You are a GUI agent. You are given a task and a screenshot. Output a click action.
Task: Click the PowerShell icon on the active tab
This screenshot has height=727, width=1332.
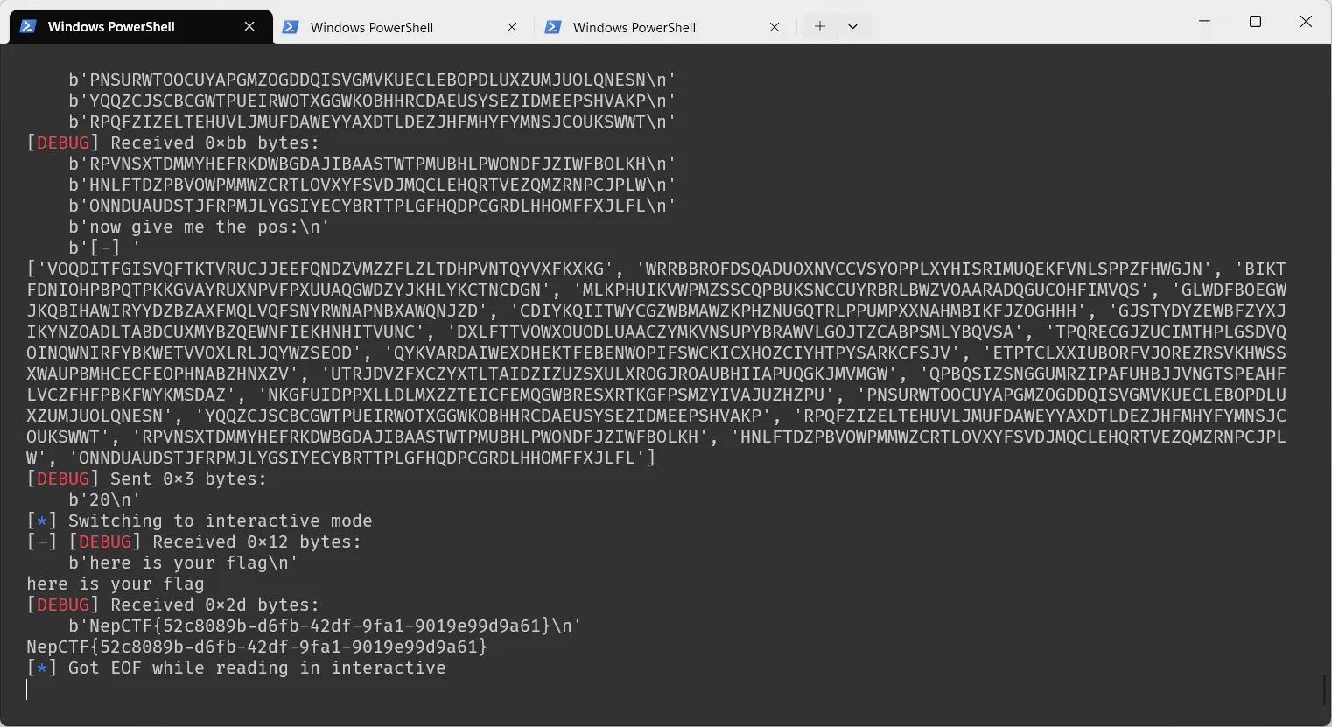pos(28,27)
